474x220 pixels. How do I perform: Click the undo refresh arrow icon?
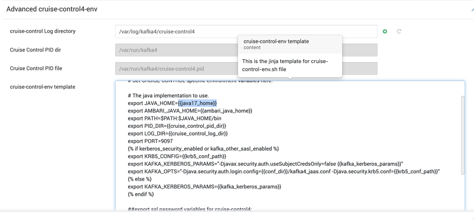tap(399, 31)
